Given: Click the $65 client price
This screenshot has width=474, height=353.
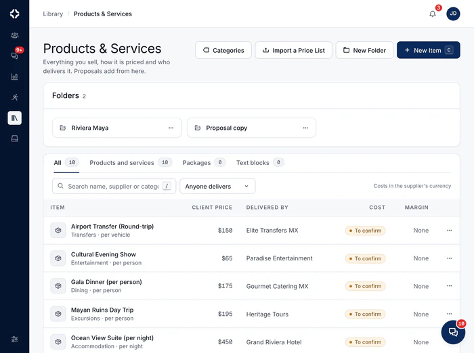Looking at the screenshot, I should coord(227,258).
